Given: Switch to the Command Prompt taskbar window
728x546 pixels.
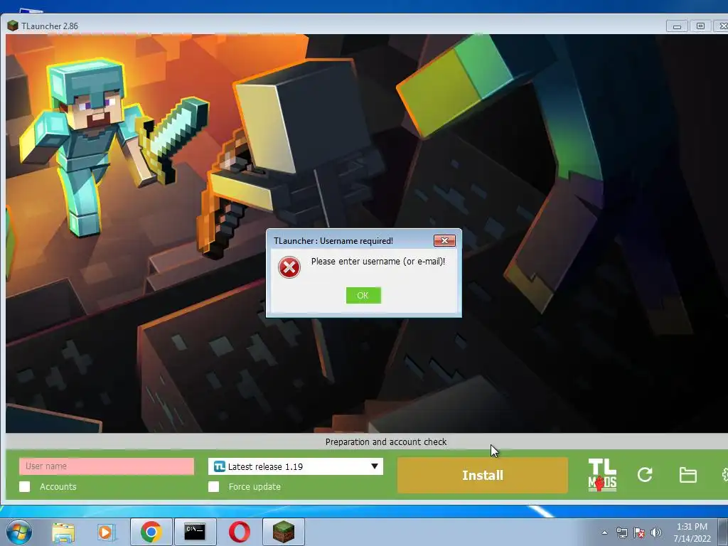Looking at the screenshot, I should coord(195,532).
